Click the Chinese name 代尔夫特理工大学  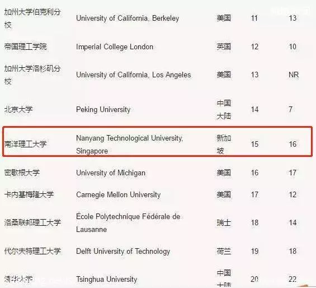click(x=32, y=251)
